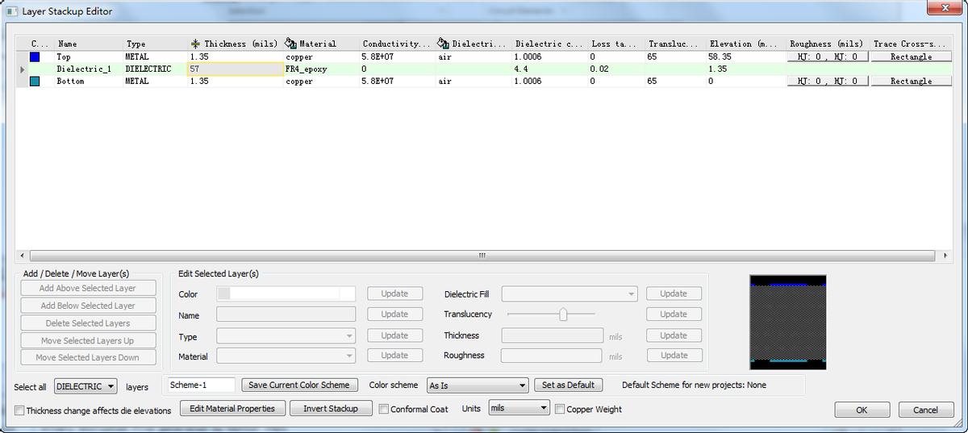Click the Roughness (mils) column header
This screenshot has width=968, height=433.
pyautogui.click(x=826, y=44)
